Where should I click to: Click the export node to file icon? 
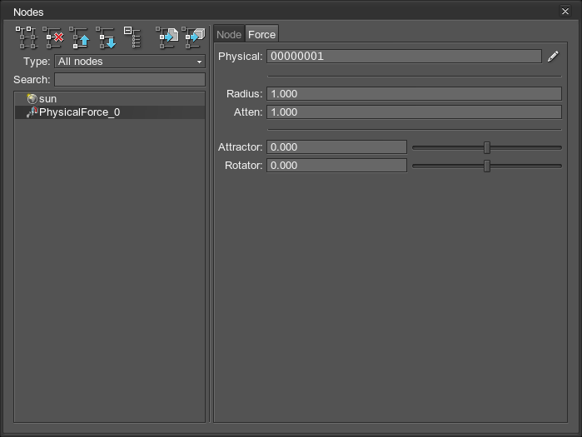click(x=167, y=37)
